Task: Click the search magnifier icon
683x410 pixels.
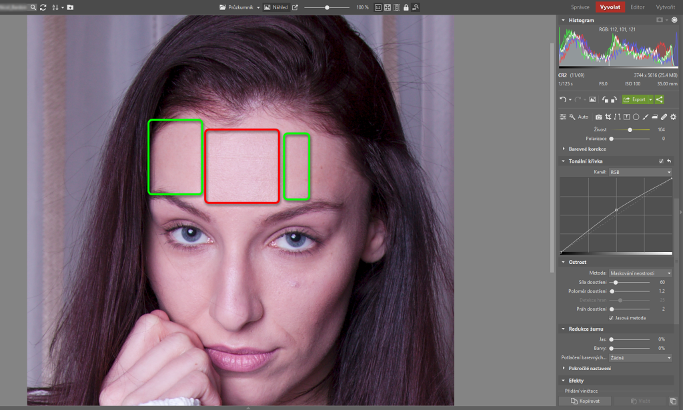Action: click(33, 7)
